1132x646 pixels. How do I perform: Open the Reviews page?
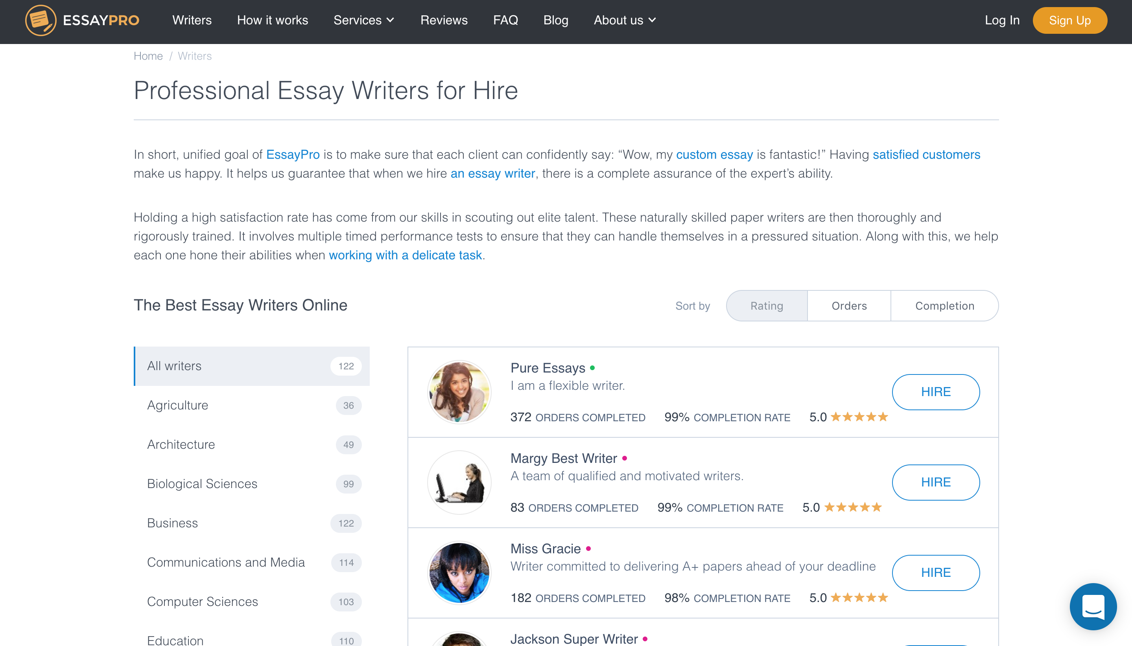pos(444,20)
